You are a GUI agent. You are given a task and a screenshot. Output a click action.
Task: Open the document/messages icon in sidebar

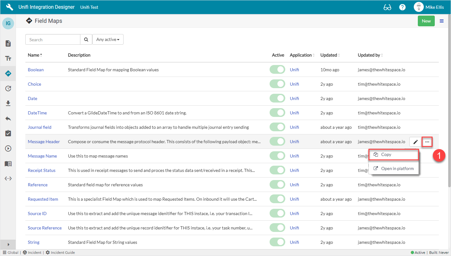(8, 43)
